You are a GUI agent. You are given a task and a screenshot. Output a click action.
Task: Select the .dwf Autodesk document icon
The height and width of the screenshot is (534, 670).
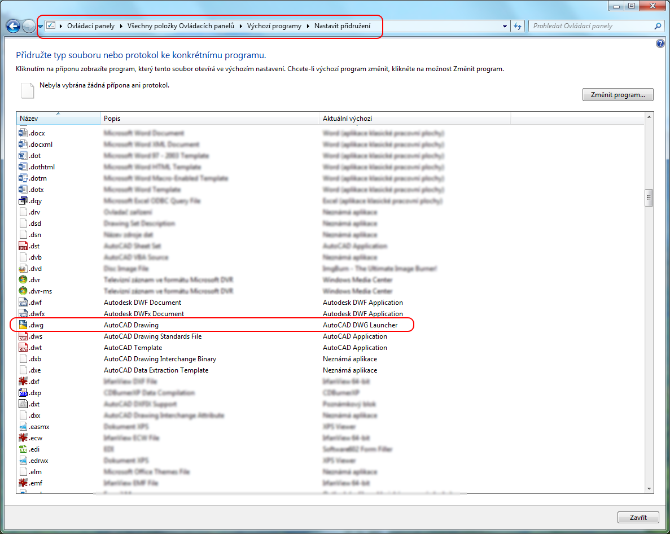tap(23, 303)
